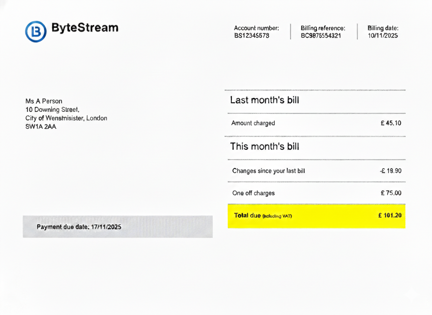This screenshot has height=315, width=432.
Task: Click the divider above Last month's bill
Action: point(316,89)
